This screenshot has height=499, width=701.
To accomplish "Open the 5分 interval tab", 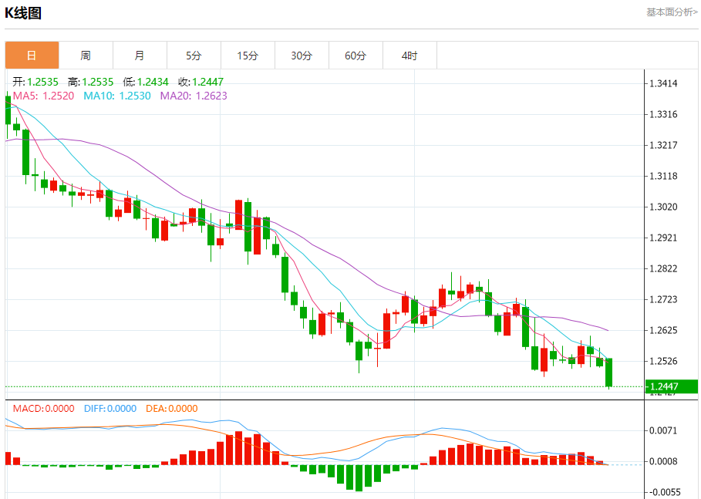I will (x=194, y=56).
